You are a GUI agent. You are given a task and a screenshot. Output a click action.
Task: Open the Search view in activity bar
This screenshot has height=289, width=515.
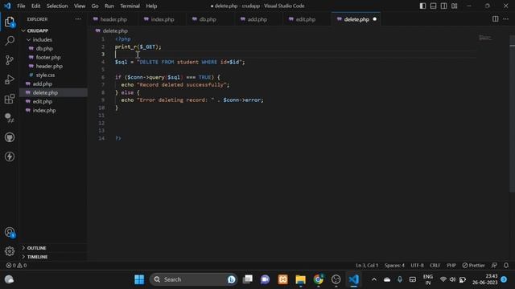10,41
